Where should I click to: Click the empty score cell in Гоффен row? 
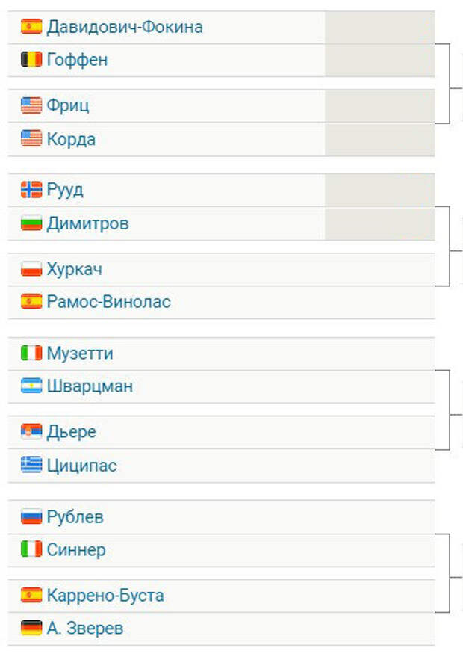(379, 60)
